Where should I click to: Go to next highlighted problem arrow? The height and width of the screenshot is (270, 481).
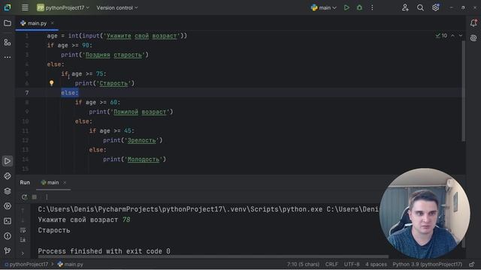461,36
